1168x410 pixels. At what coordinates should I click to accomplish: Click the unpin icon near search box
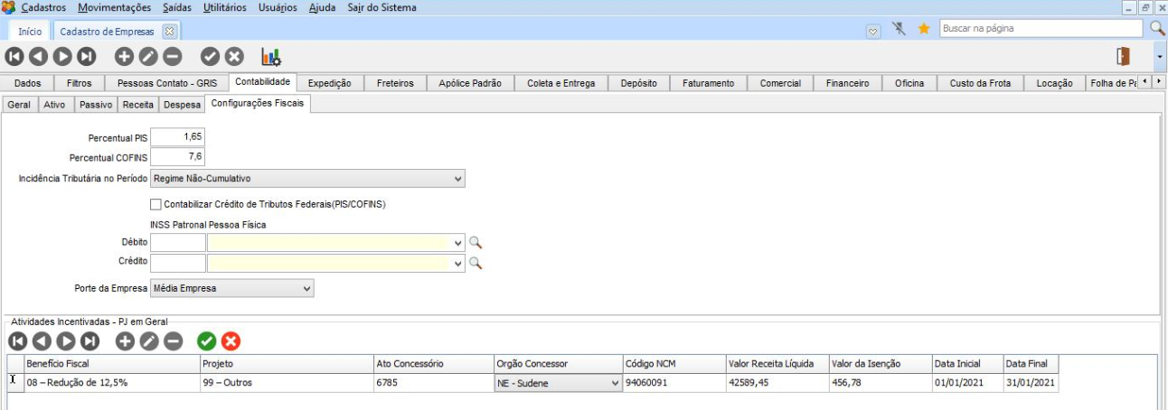point(899,29)
